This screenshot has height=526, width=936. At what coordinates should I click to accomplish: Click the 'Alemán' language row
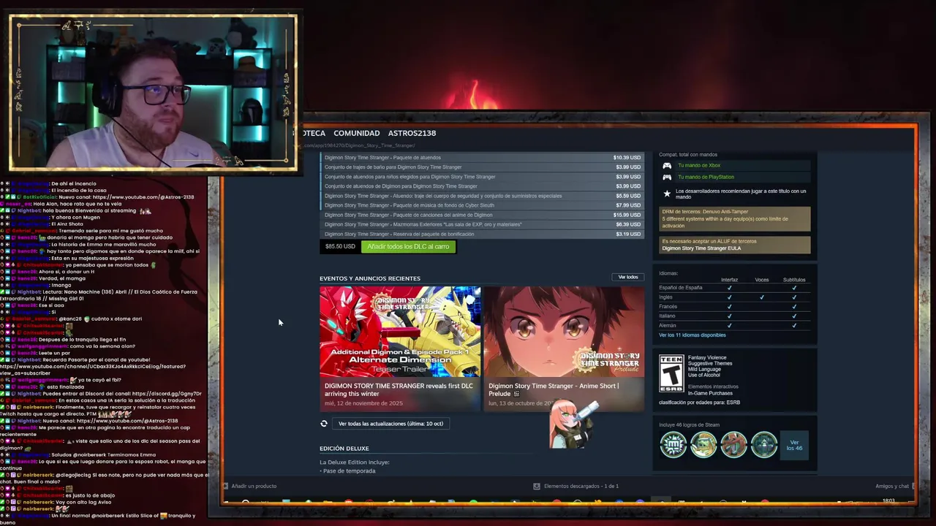(733, 326)
